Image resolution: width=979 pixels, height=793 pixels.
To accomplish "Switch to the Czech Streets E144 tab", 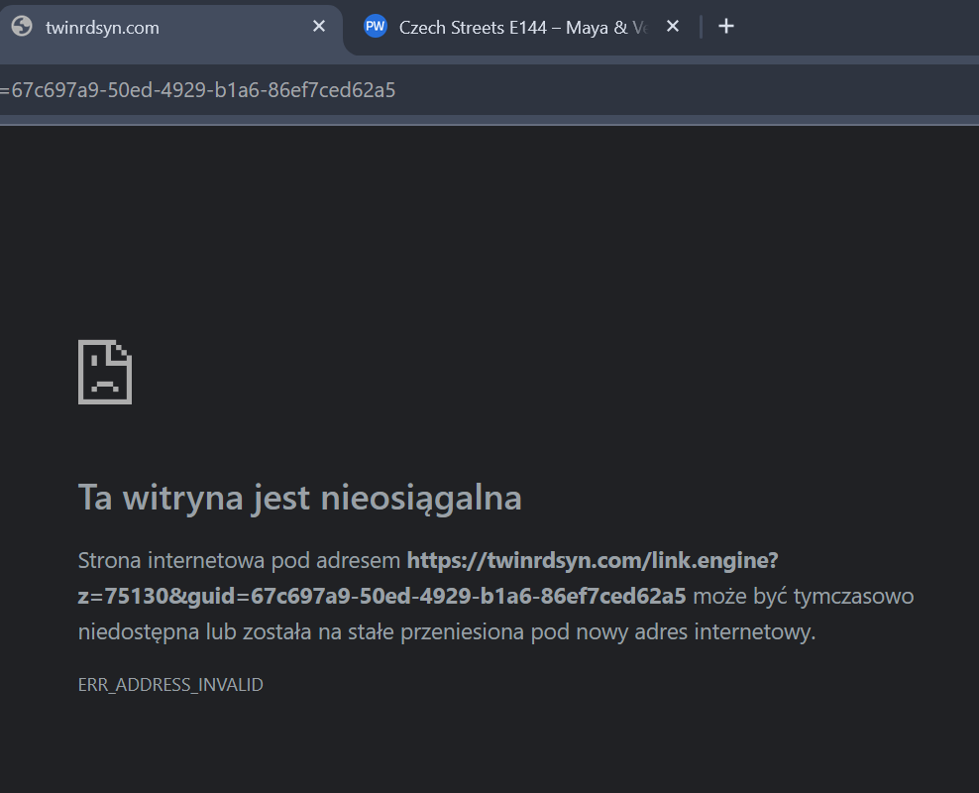I will coord(515,26).
